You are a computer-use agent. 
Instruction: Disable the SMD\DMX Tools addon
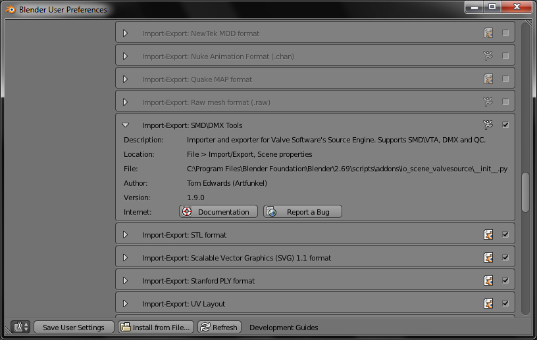pyautogui.click(x=505, y=125)
